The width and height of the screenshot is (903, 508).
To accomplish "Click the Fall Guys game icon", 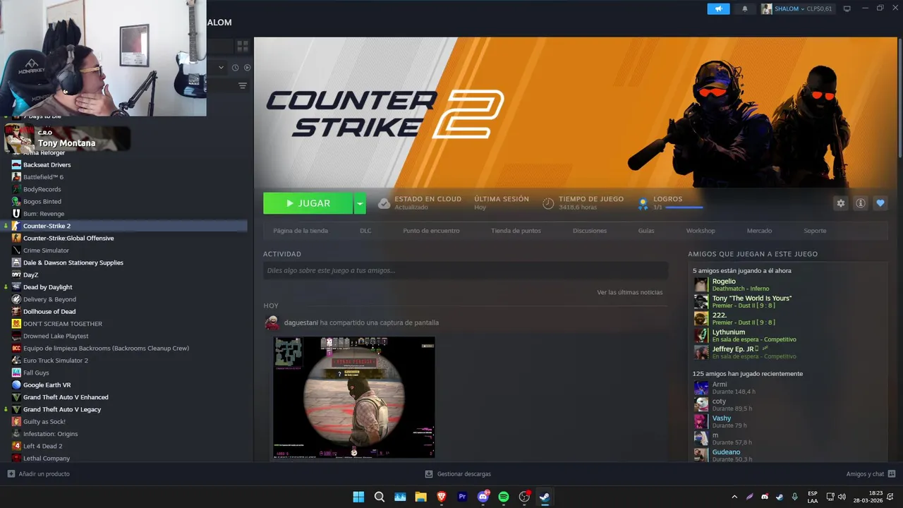I will (16, 373).
